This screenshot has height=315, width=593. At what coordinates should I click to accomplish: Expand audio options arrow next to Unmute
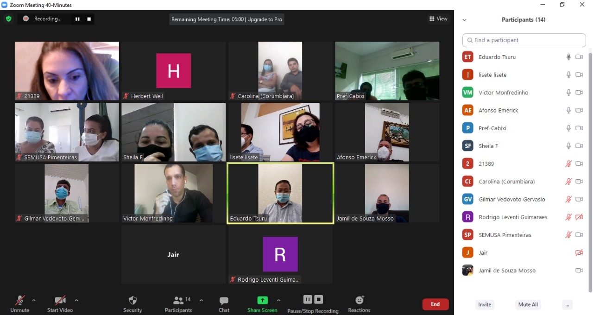[x=34, y=300]
